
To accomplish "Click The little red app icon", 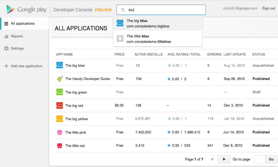I will coord(59,145).
